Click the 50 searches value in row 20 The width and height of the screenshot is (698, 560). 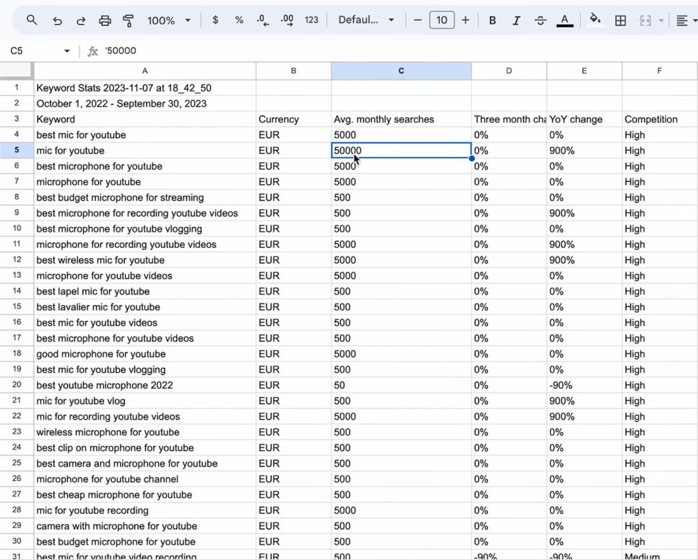coord(401,385)
